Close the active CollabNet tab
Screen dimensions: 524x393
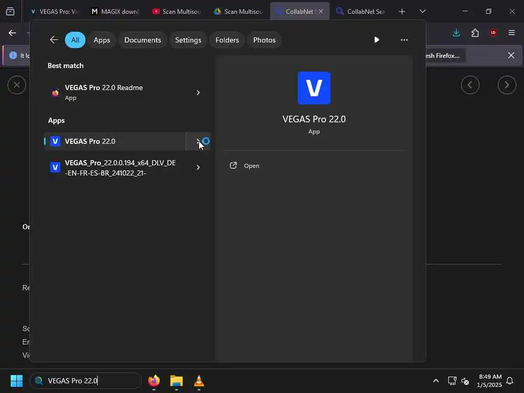pyautogui.click(x=321, y=11)
